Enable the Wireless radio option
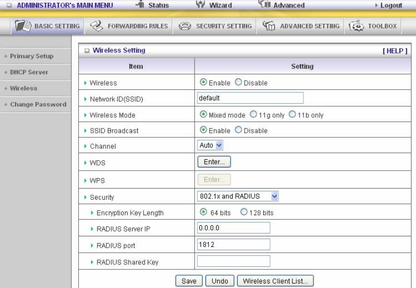Screen dimensions: 416x288 point(203,82)
